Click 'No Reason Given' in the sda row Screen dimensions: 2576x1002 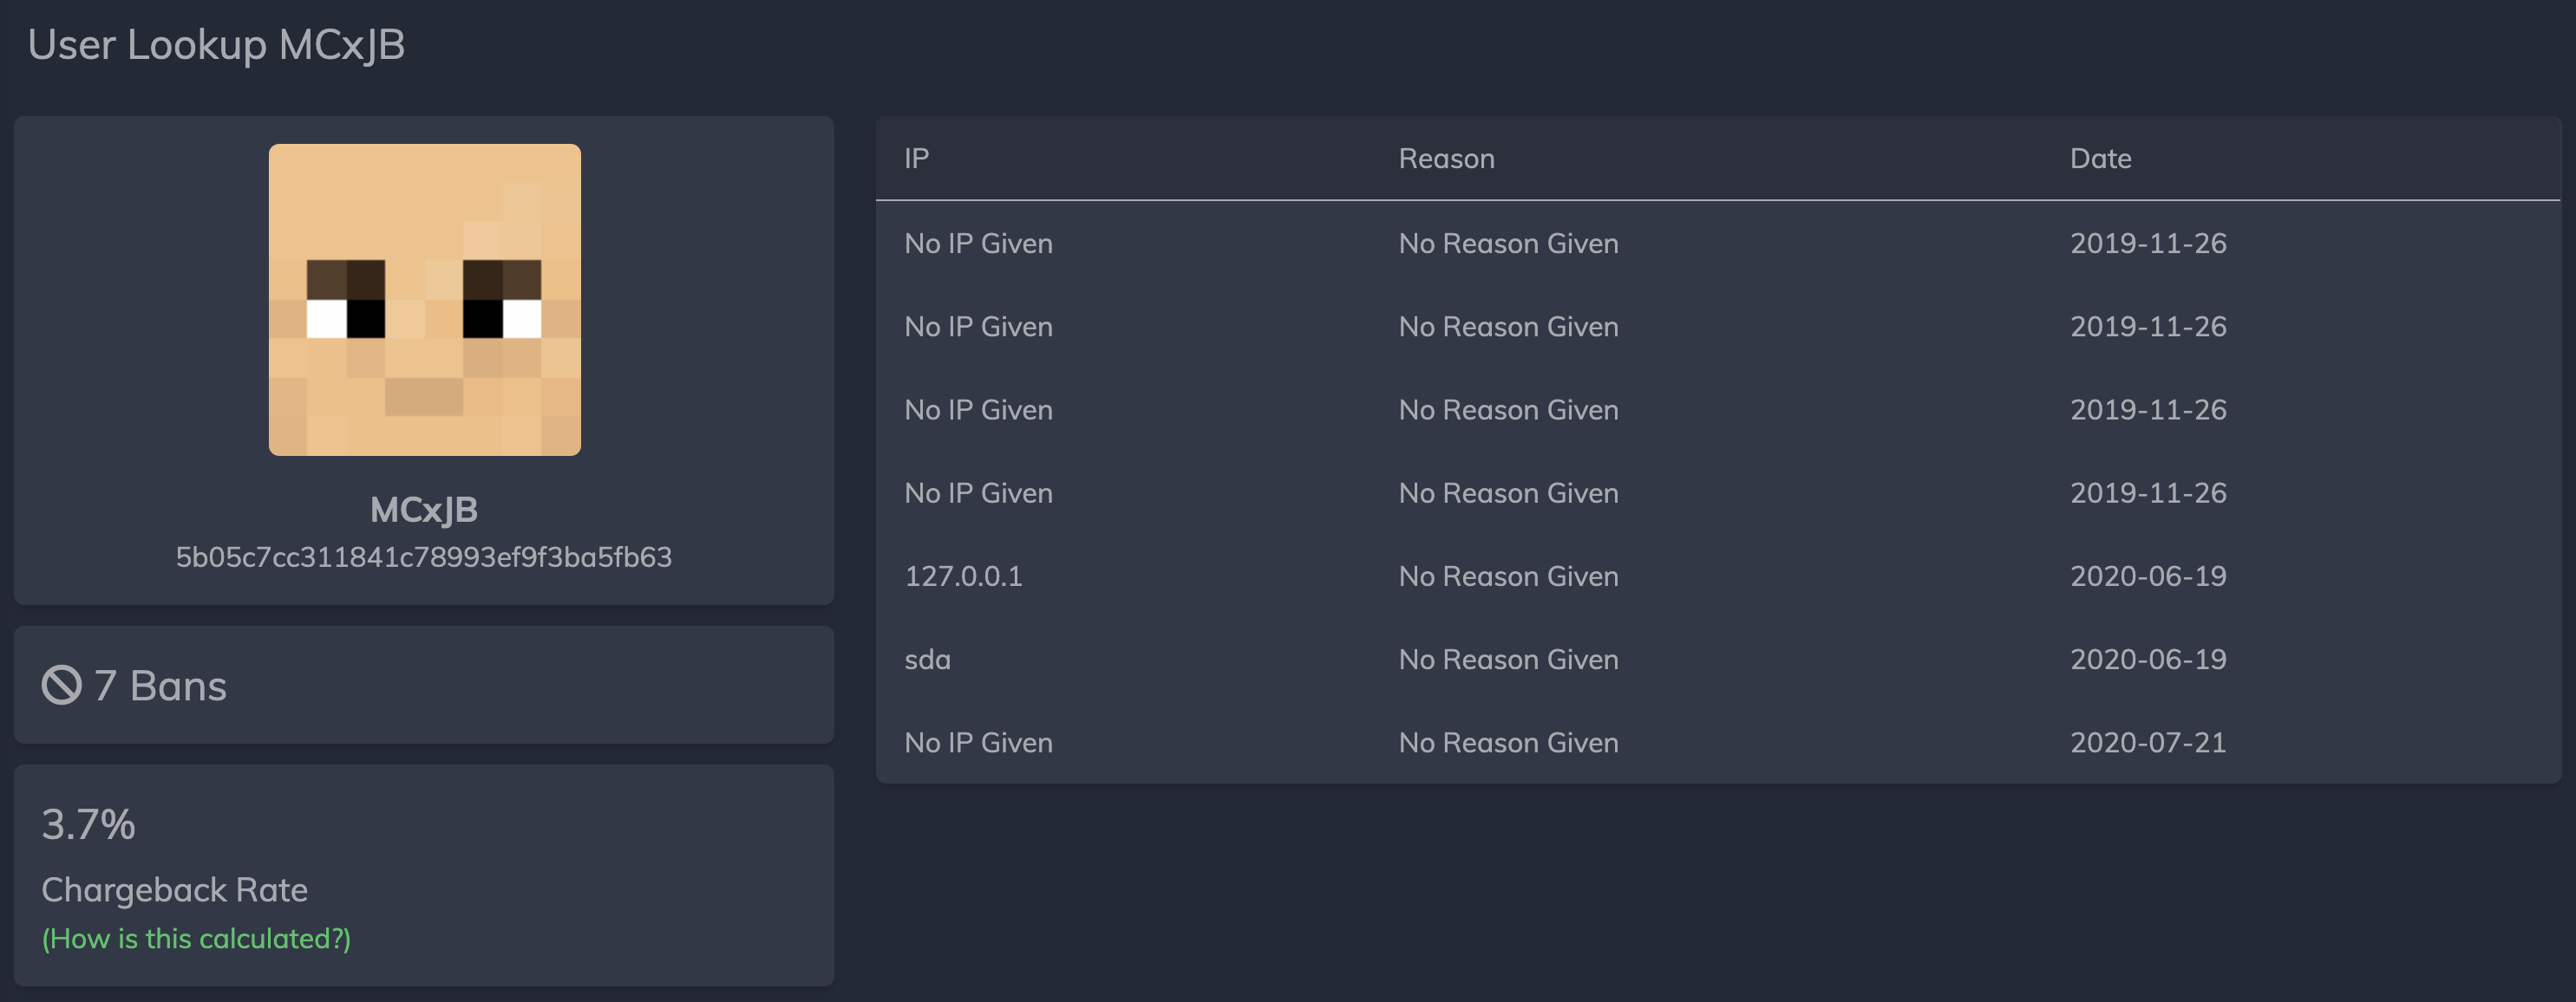click(x=1508, y=660)
